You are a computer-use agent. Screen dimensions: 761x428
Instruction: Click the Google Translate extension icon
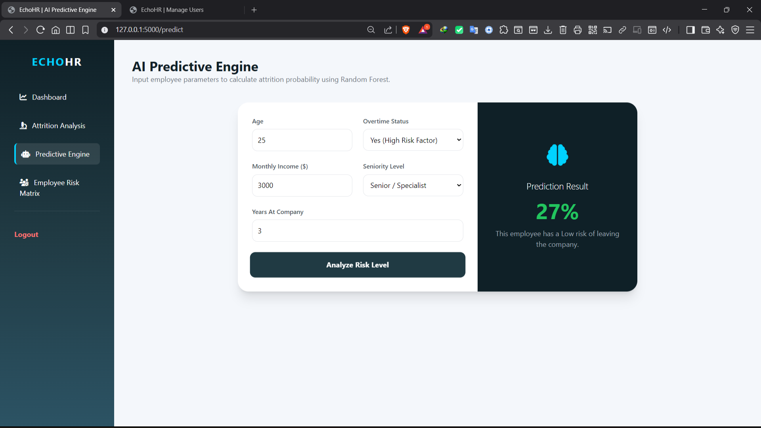(x=474, y=30)
